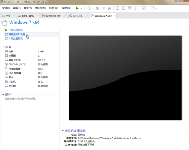189x150 pixels.
Task: Click the black VM screen preview
Action: click(125, 78)
